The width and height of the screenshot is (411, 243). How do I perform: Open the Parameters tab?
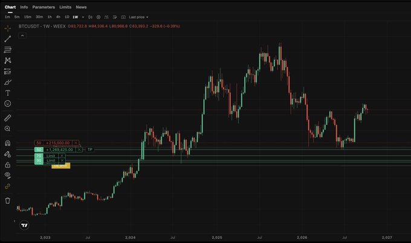[x=44, y=7]
